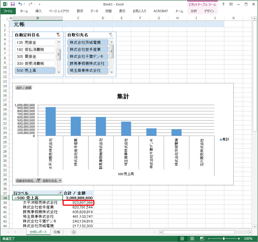Switch to the 数式 ribbon tab
This screenshot has width=258, height=242.
(80, 11)
